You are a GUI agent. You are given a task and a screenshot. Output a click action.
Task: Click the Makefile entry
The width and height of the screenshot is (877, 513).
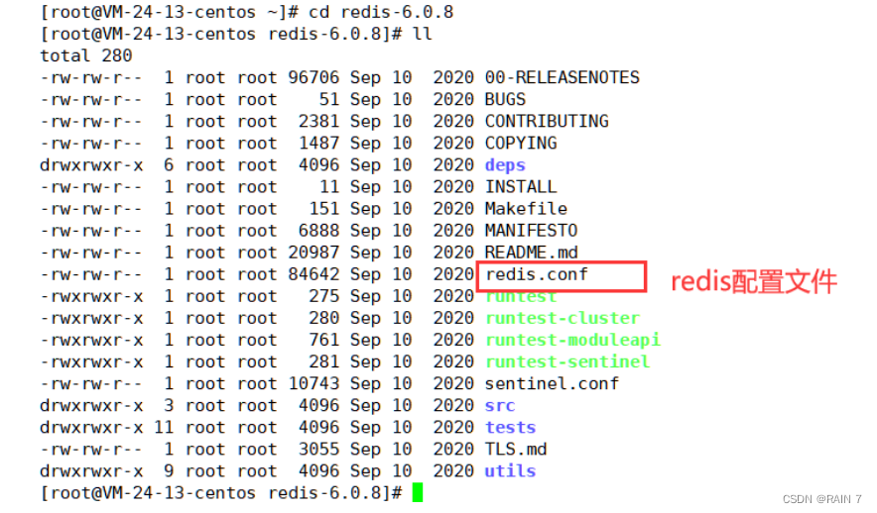(x=526, y=208)
